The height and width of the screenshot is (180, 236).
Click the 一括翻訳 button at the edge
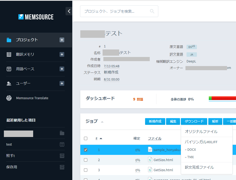tap(229, 121)
